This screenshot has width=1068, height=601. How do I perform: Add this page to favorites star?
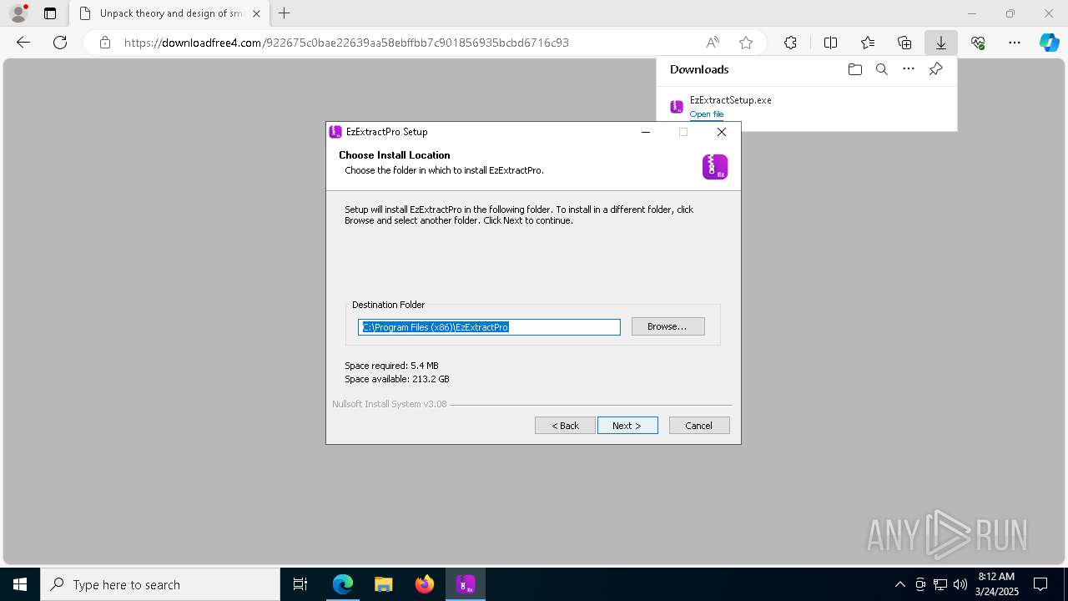[746, 43]
